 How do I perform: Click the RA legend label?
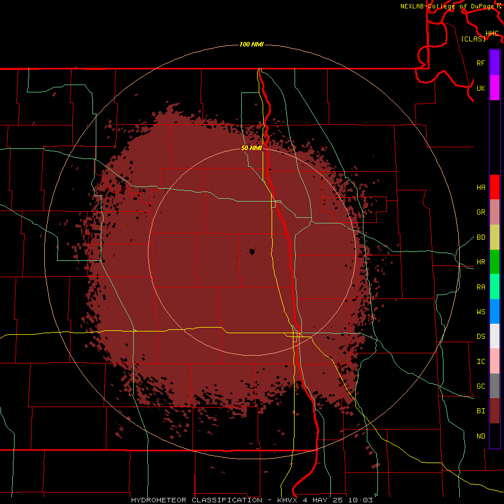[481, 287]
